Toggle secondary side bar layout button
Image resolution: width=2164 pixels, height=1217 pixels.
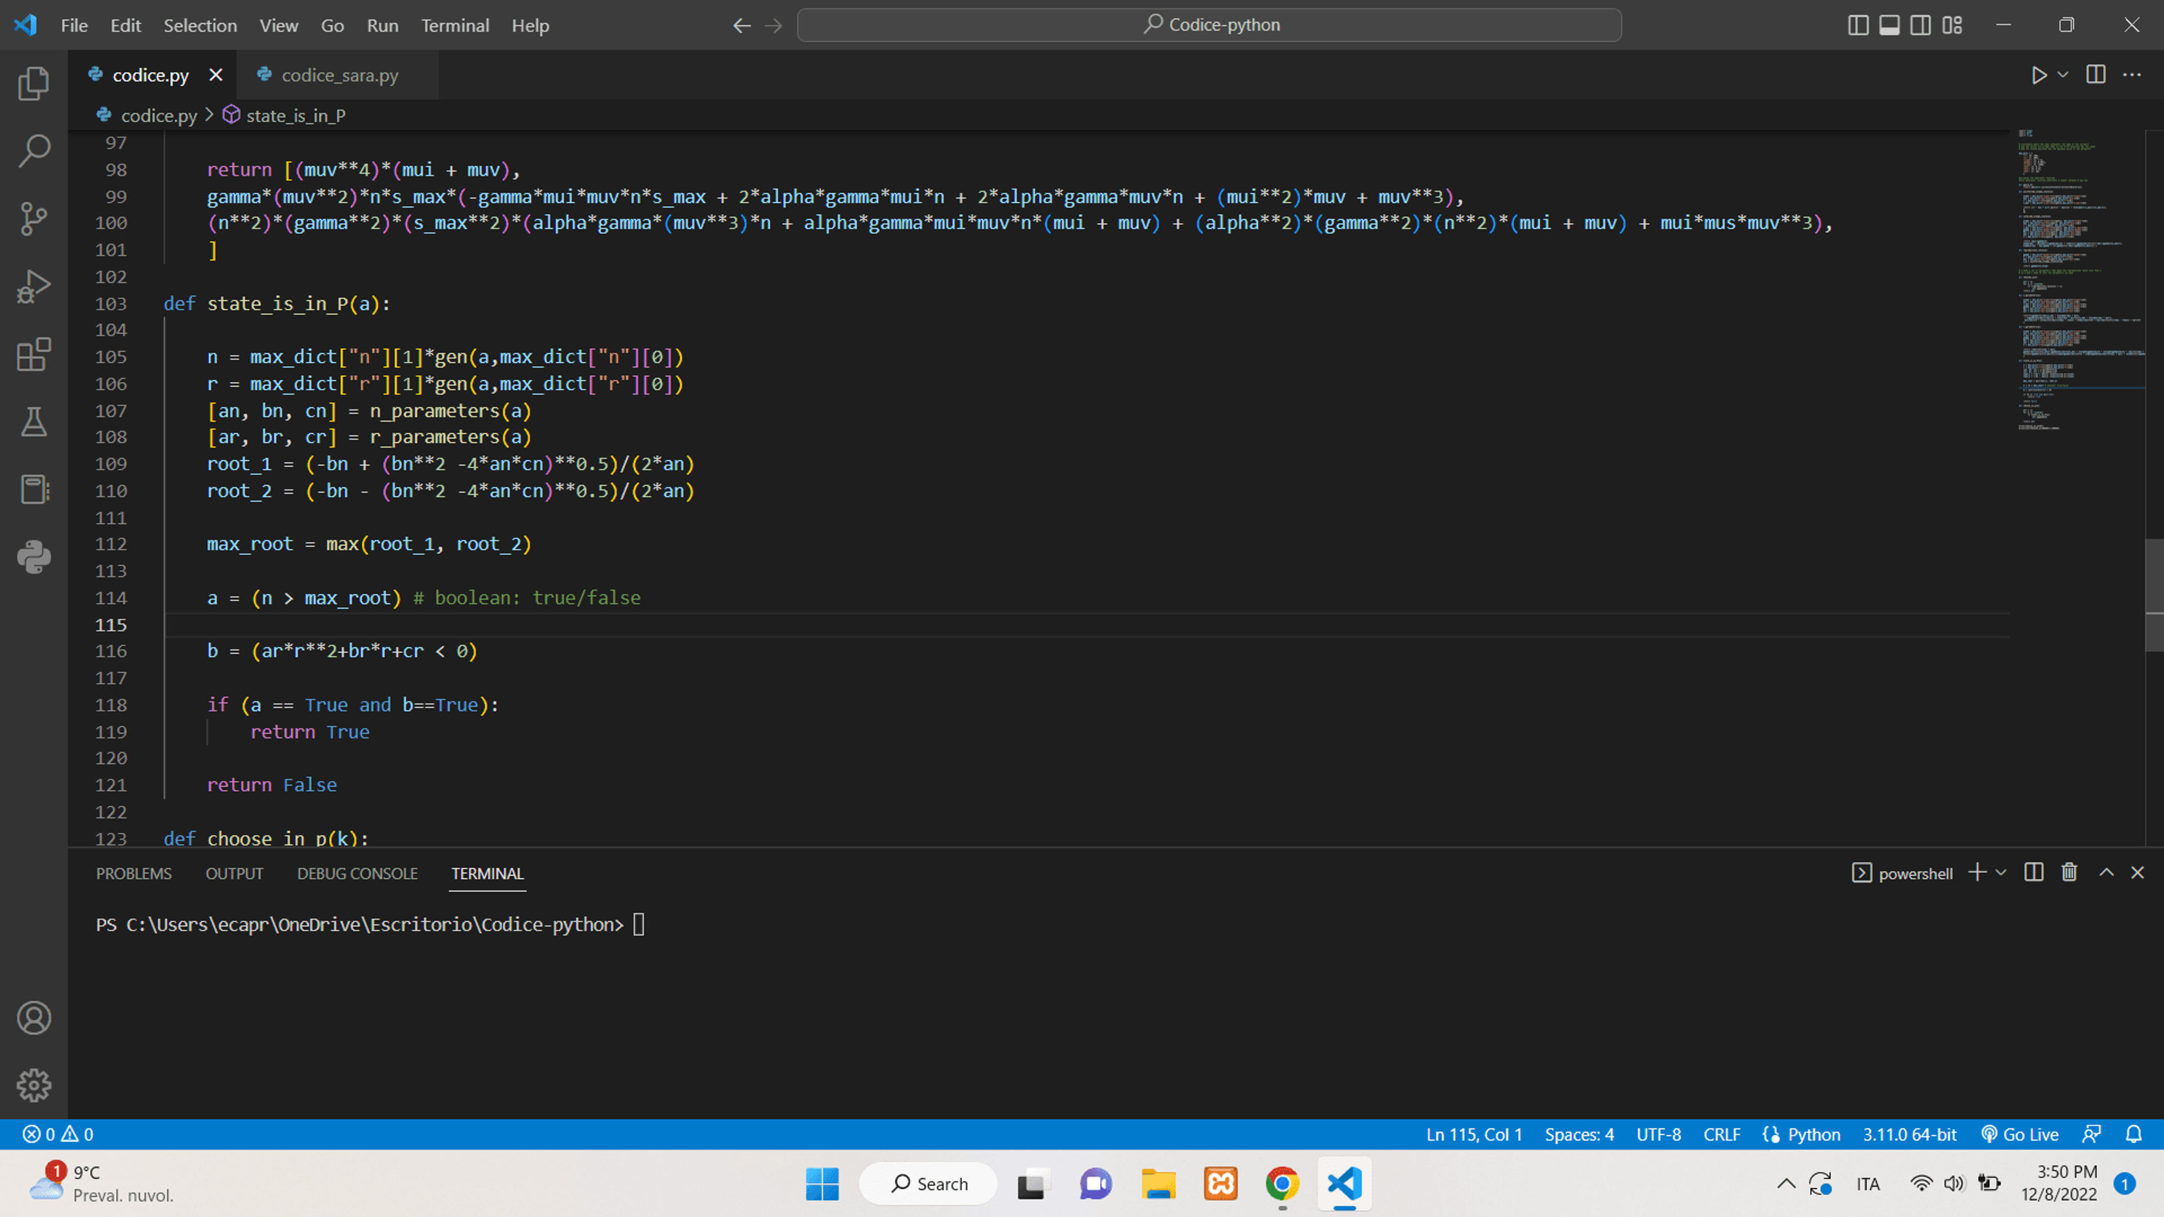1921,25
